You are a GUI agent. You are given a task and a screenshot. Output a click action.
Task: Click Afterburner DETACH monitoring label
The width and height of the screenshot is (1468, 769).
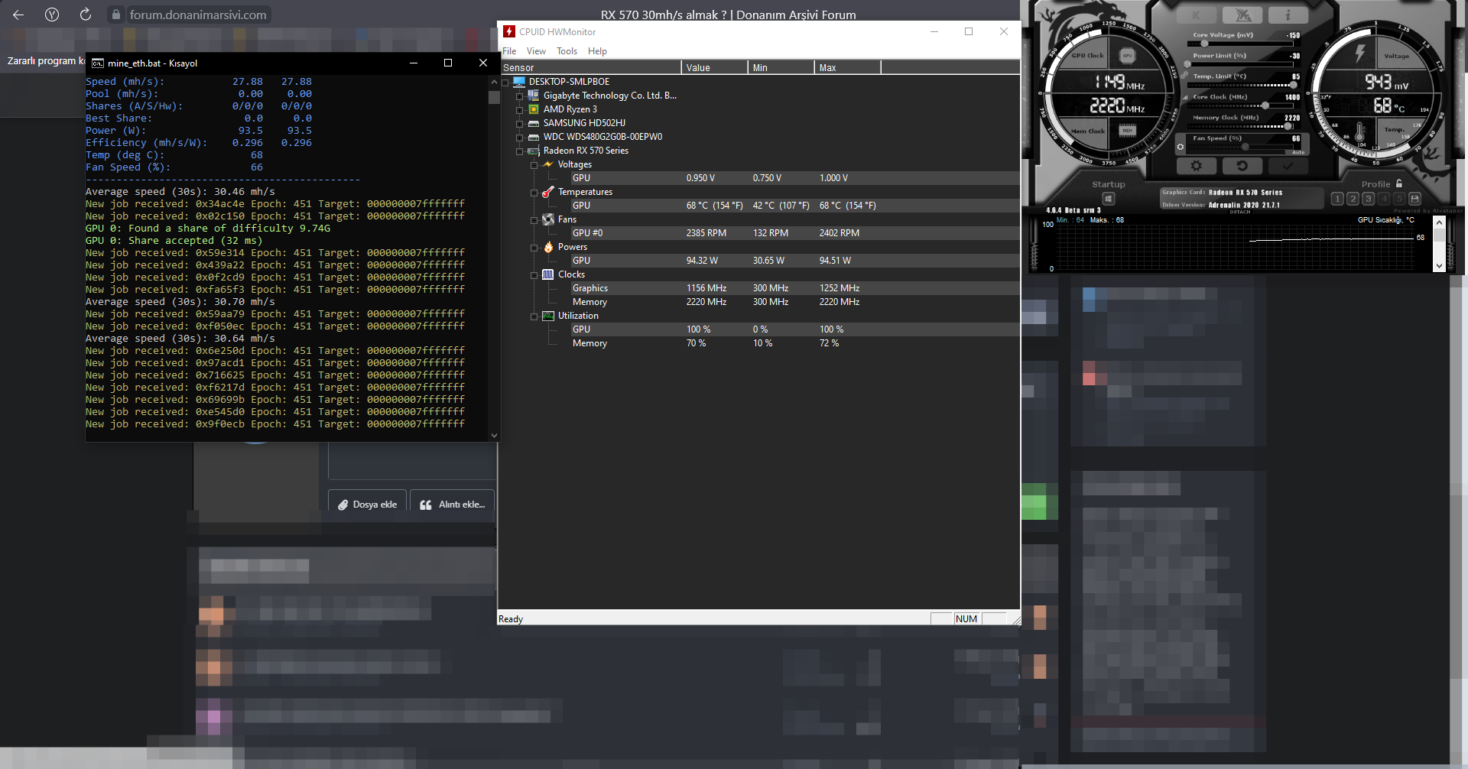coord(1239,212)
